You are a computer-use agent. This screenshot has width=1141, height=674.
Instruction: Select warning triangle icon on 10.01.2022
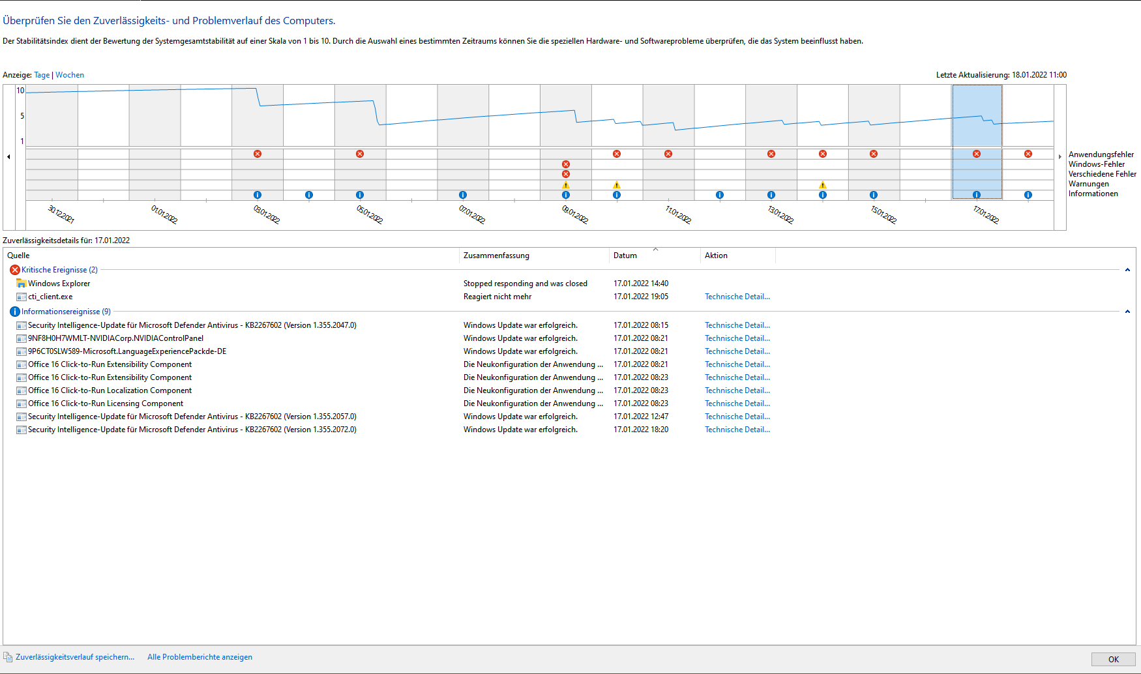pyautogui.click(x=617, y=185)
